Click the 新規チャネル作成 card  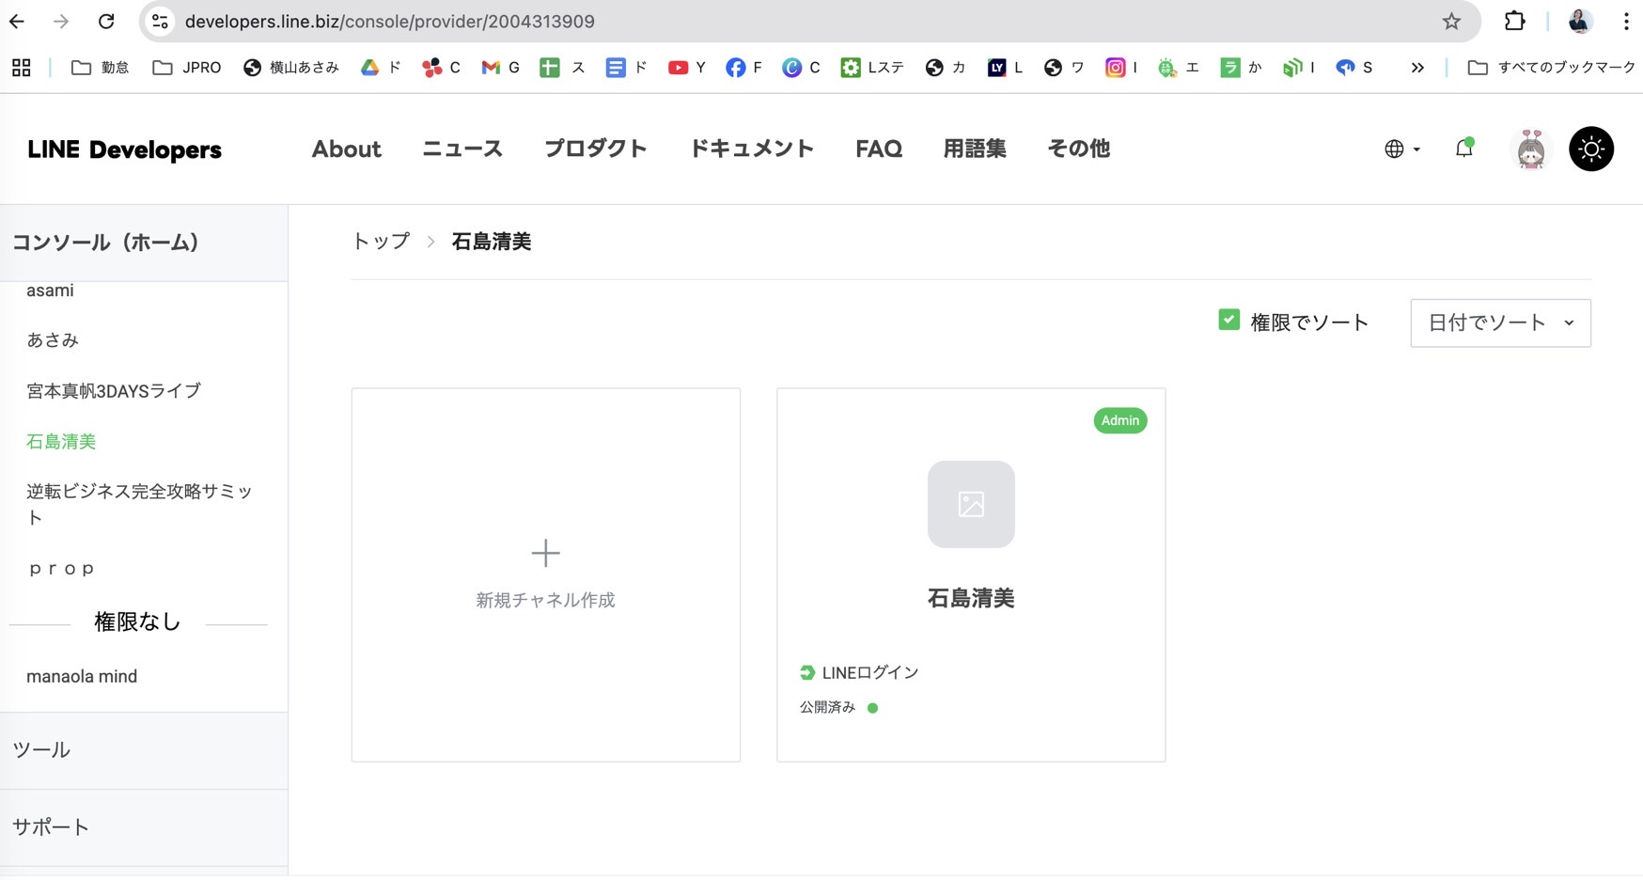tap(546, 574)
